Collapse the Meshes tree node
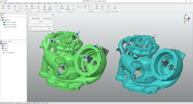 click(1, 20)
